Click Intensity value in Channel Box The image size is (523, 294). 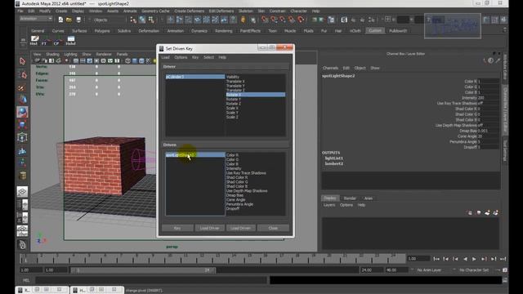point(489,98)
